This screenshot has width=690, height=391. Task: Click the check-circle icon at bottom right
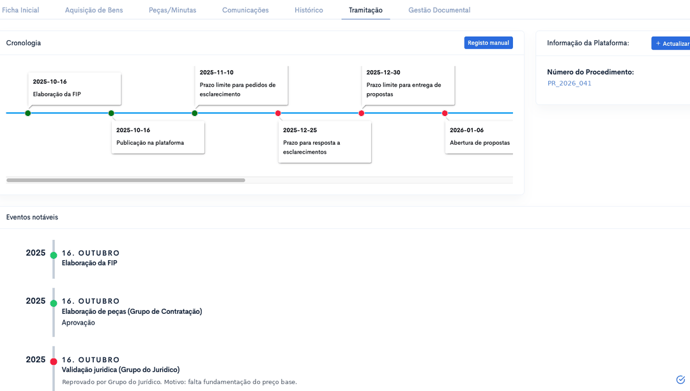click(681, 380)
